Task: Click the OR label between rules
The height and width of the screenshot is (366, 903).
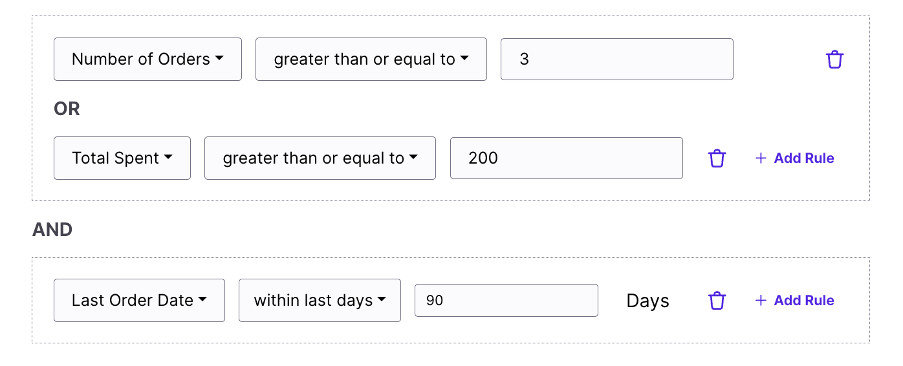Action: (67, 109)
